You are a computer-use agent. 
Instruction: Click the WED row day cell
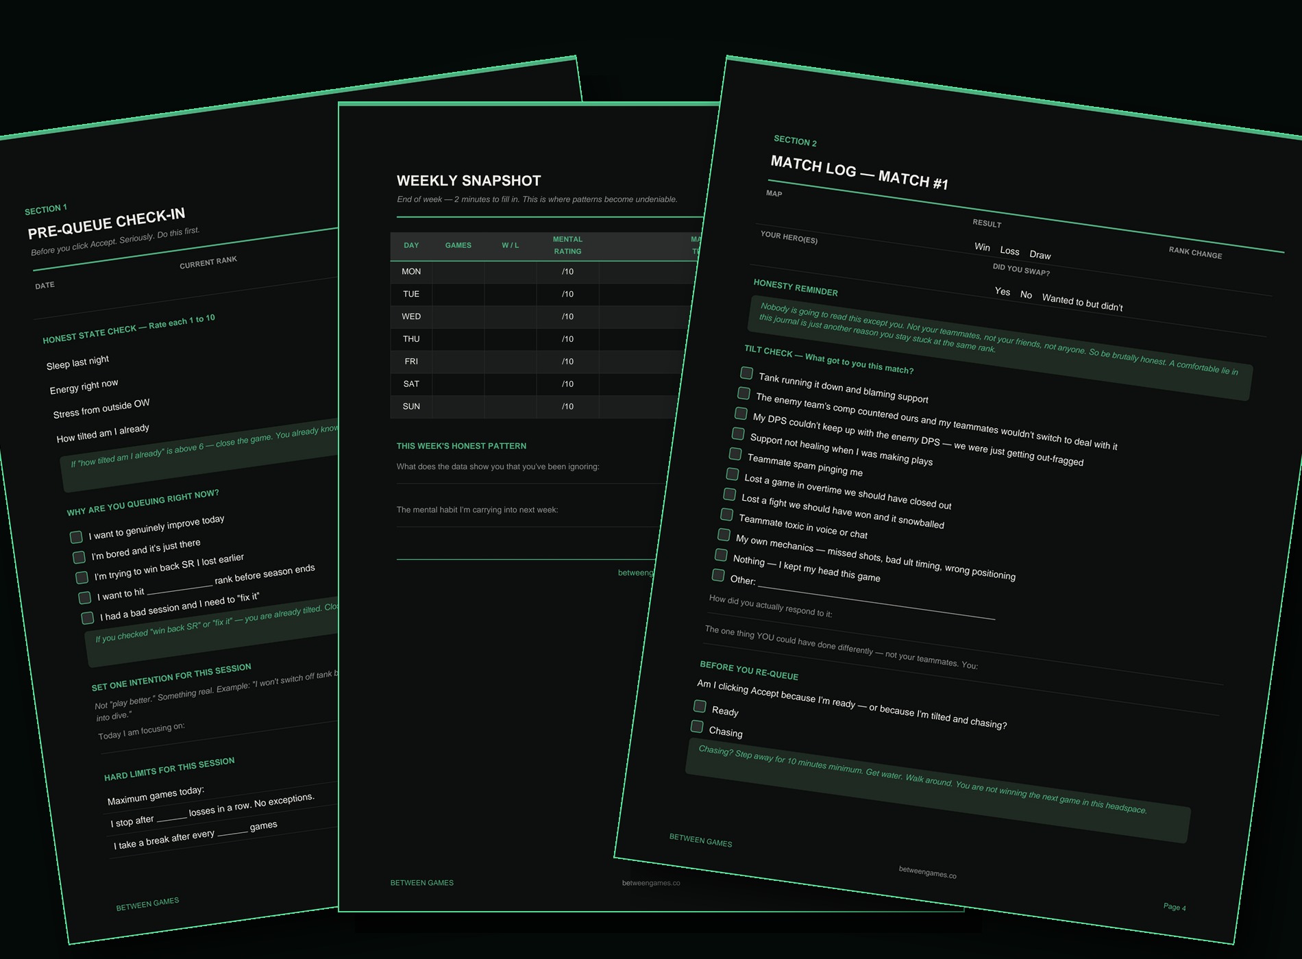(411, 316)
